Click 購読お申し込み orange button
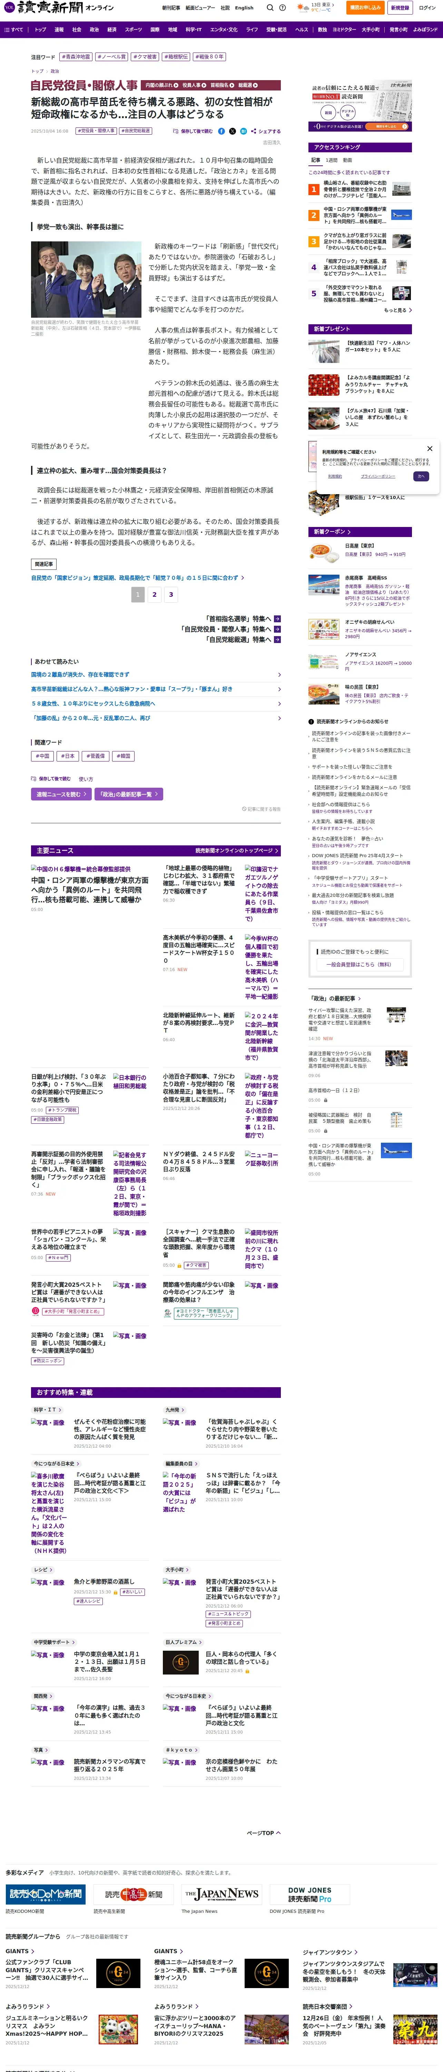This screenshot has height=2072, width=443. pyautogui.click(x=365, y=7)
